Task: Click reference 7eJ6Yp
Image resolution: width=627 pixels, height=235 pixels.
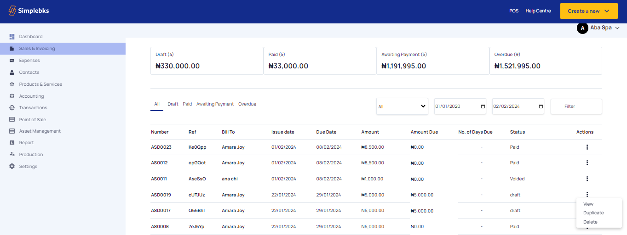Action: coord(197,227)
